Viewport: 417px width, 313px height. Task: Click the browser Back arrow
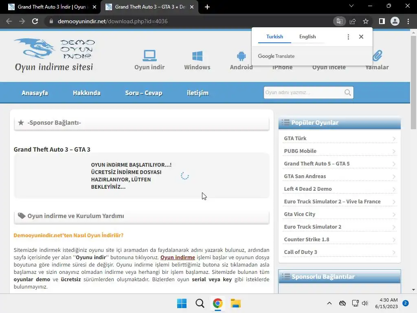(x=9, y=21)
